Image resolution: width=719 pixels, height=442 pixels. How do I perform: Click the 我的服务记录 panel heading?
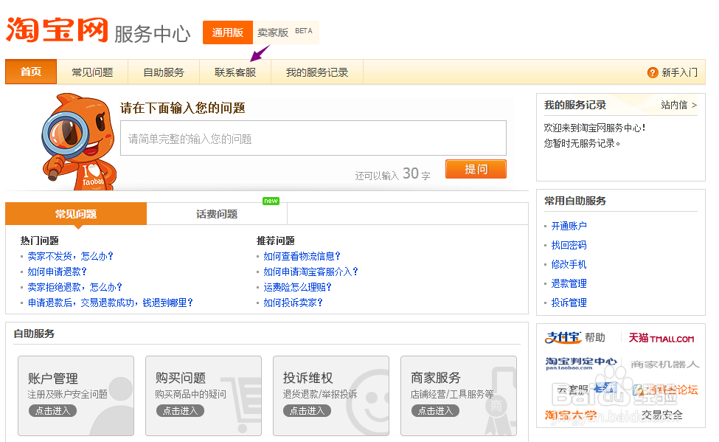[x=575, y=105]
